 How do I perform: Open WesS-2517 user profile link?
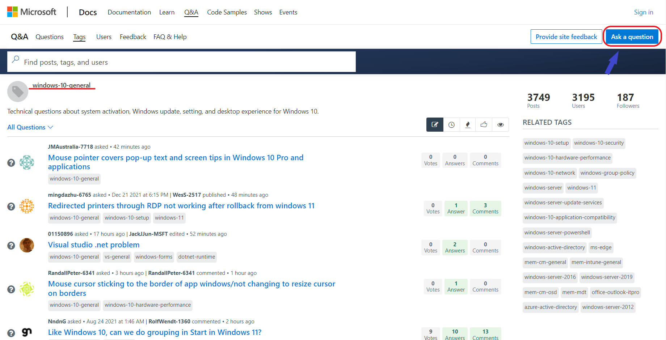187,195
